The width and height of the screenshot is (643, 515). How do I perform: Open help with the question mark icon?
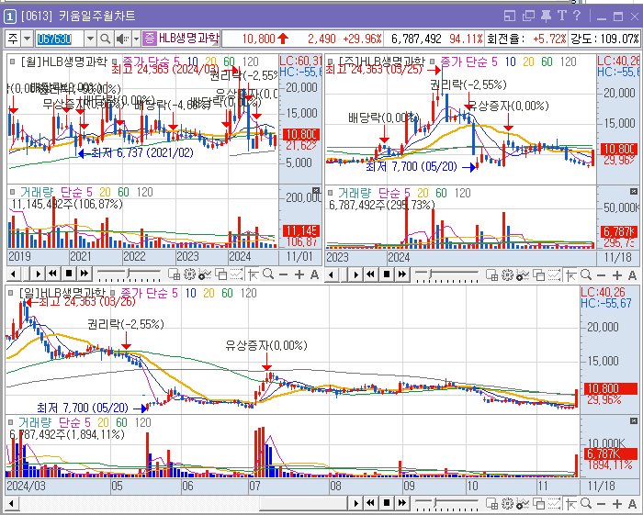point(577,16)
